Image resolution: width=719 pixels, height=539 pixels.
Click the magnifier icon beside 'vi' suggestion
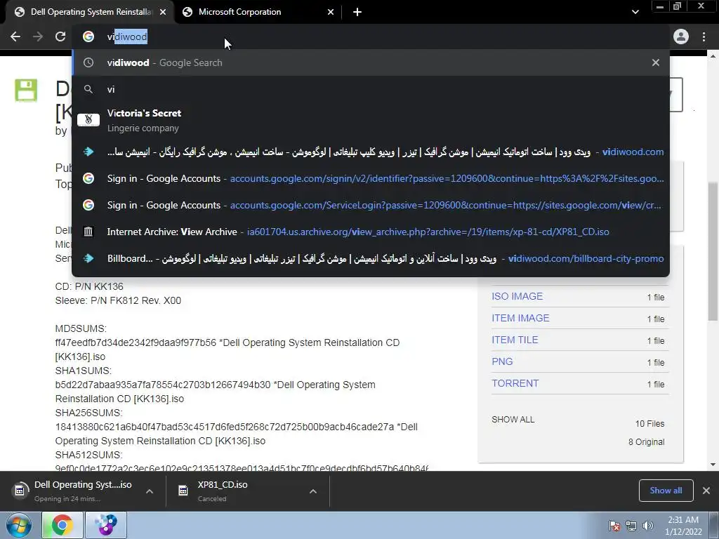pyautogui.click(x=88, y=89)
